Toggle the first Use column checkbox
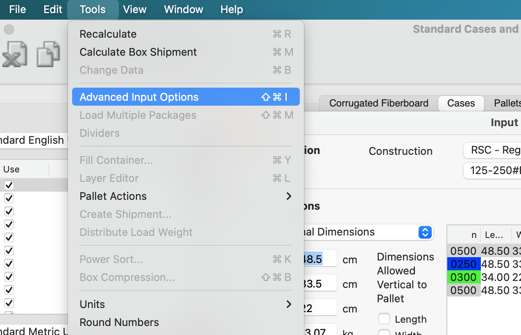 9,185
